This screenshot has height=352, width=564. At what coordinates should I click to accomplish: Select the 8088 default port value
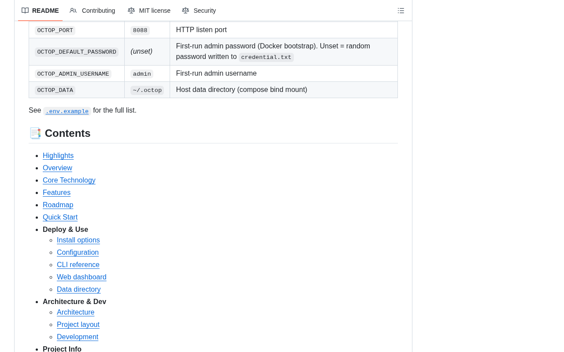(x=140, y=30)
